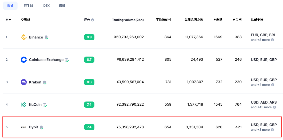Click the Binance logo icon
283x140 pixels.
[24, 37]
